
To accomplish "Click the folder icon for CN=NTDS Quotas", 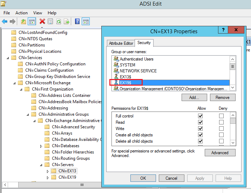I will (x=14, y=38).
